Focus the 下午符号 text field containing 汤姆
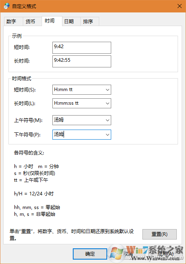186x264 pixels. pos(78,135)
